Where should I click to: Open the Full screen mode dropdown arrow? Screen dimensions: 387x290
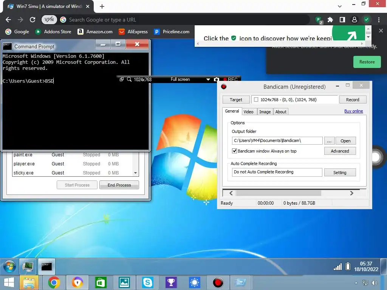click(208, 79)
